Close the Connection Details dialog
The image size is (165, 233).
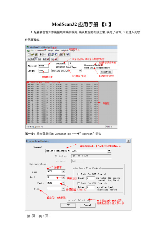pos(128,141)
